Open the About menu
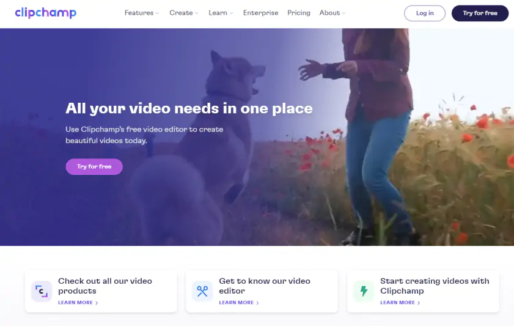The height and width of the screenshot is (326, 514). [330, 13]
